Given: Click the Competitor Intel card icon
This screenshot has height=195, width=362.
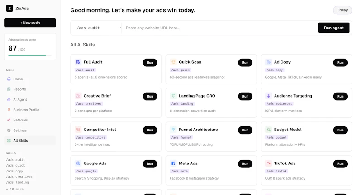Looking at the screenshot, I should click(78, 130).
